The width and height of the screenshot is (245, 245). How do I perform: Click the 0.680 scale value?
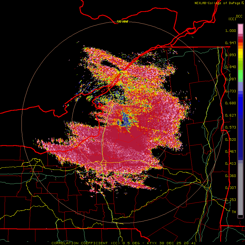pos(231,103)
